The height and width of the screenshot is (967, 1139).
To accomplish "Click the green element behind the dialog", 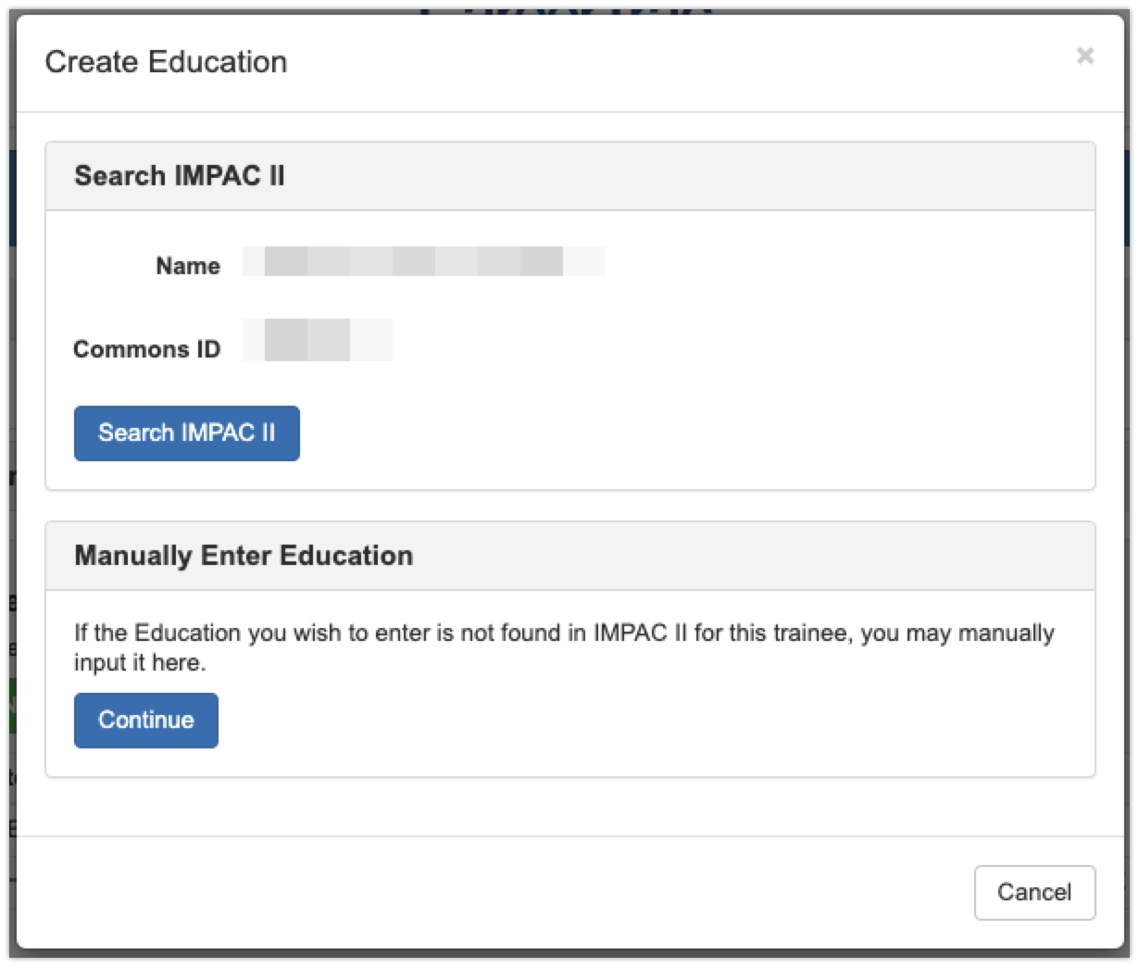I will 11,705.
